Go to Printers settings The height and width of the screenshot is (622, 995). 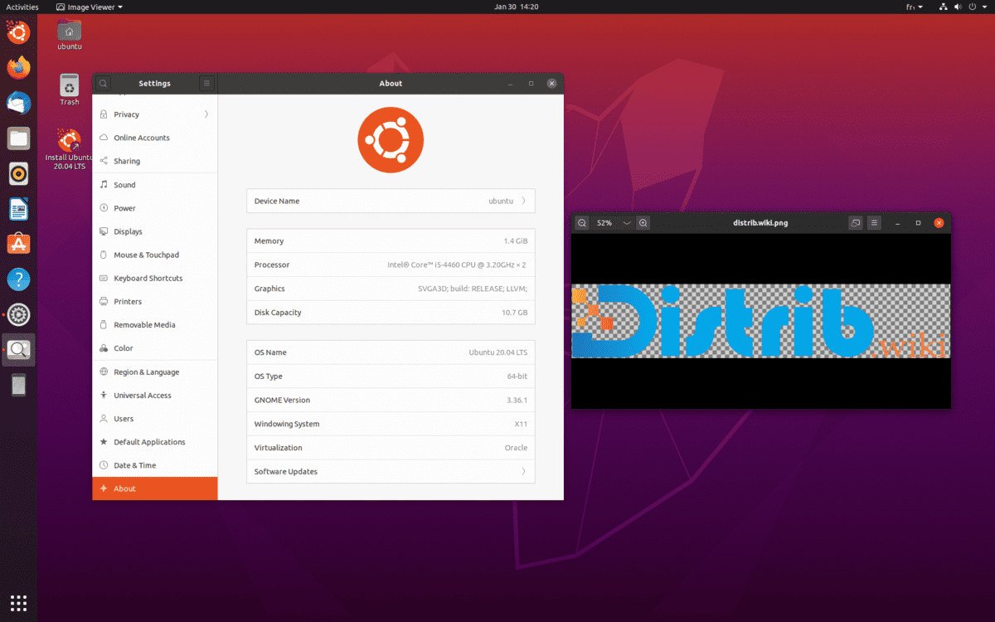pyautogui.click(x=155, y=301)
